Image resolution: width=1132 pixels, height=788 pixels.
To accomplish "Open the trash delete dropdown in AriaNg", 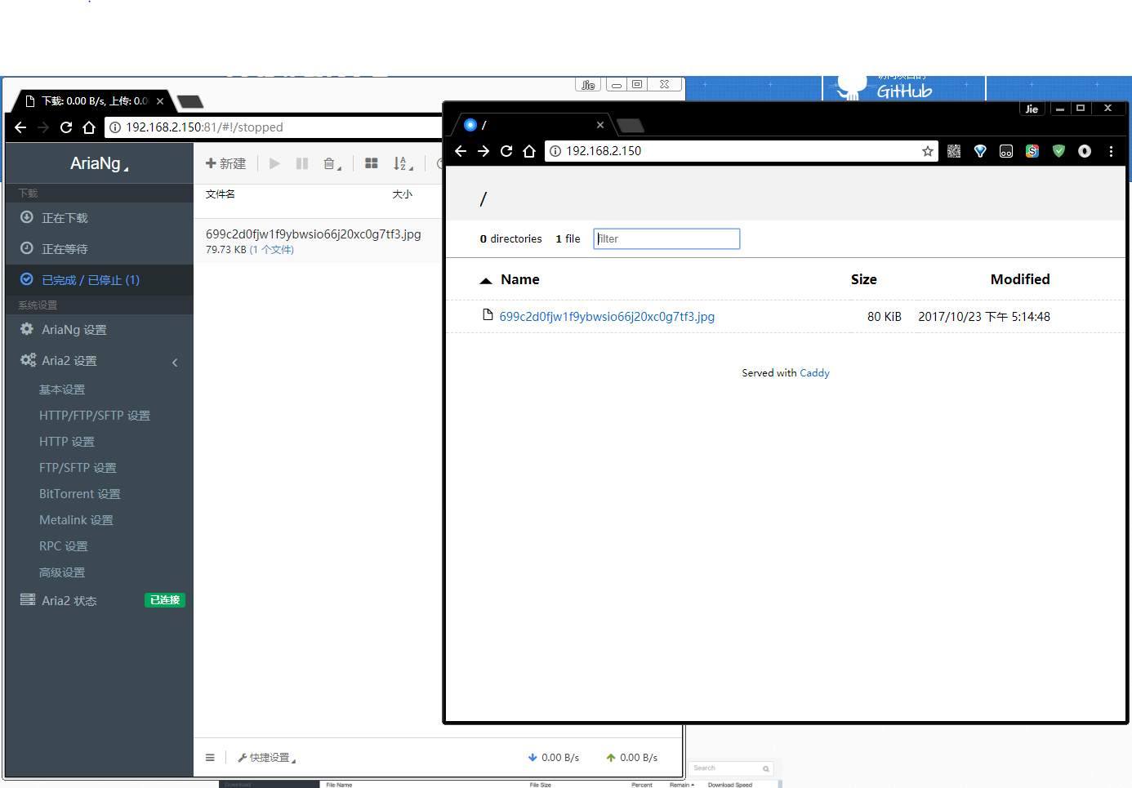I will pyautogui.click(x=332, y=163).
